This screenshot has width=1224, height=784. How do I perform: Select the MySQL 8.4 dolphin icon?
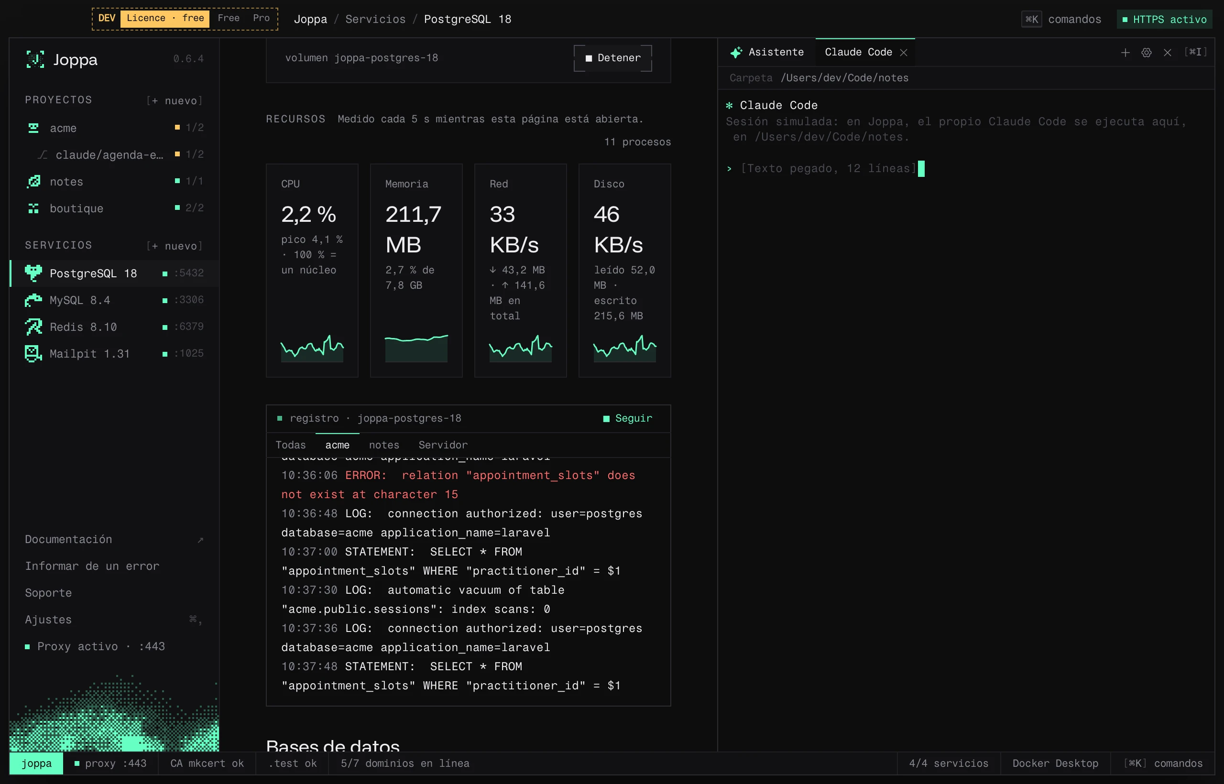pos(33,300)
